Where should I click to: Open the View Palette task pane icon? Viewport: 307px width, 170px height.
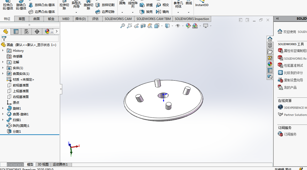click(270, 58)
